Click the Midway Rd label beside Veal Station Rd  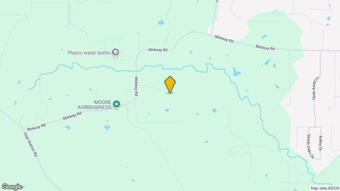click(x=36, y=127)
